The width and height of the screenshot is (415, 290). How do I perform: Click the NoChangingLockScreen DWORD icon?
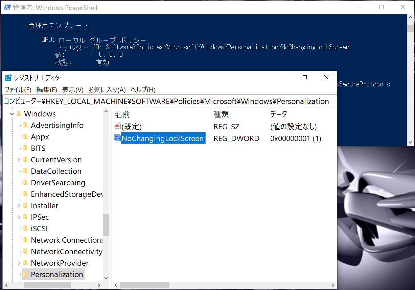[x=117, y=138]
